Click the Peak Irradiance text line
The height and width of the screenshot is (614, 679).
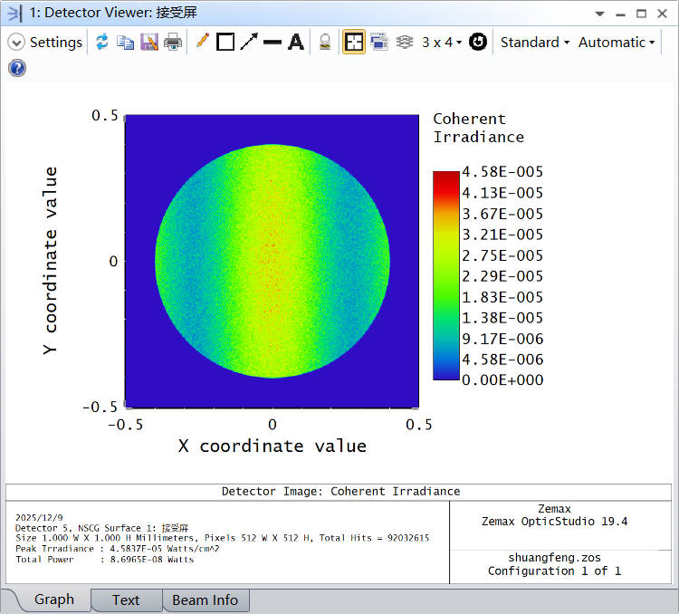click(x=118, y=549)
